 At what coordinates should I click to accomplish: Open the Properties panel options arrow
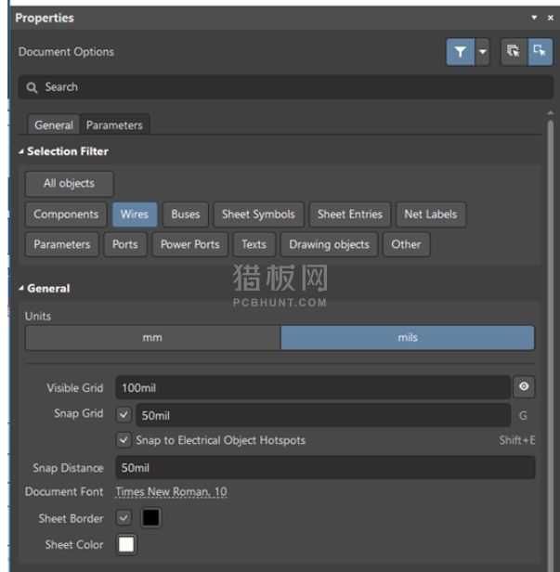(x=535, y=18)
